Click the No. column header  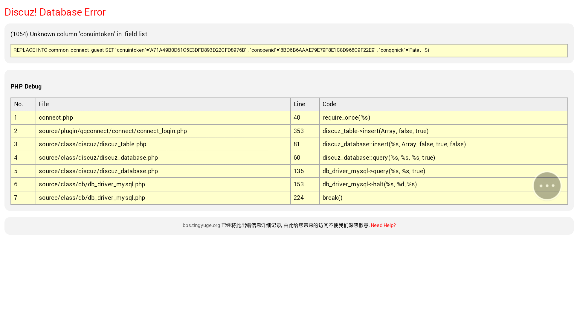(x=19, y=104)
